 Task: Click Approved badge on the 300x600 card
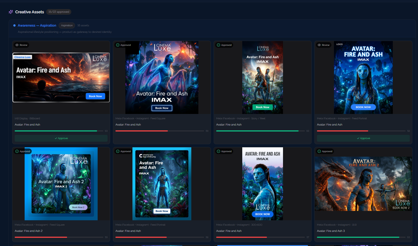[x=224, y=151]
